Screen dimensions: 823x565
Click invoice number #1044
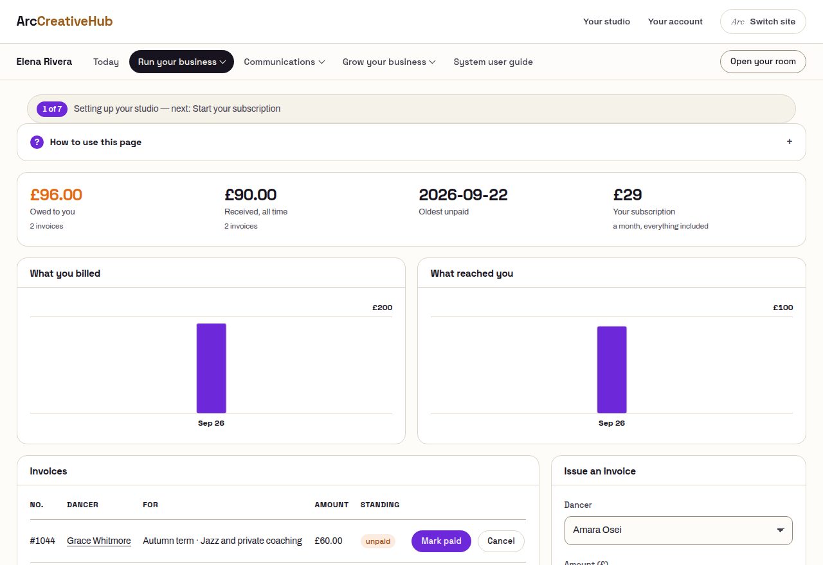click(x=42, y=541)
